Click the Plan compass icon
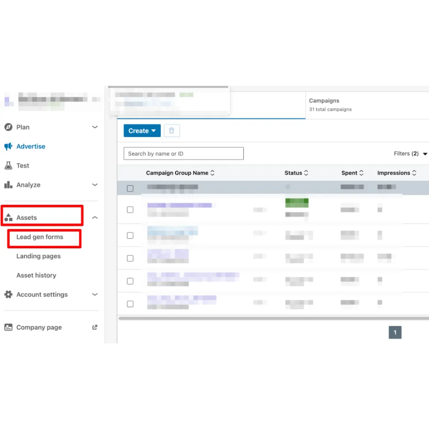Viewport: 429px width, 429px height. coord(8,127)
